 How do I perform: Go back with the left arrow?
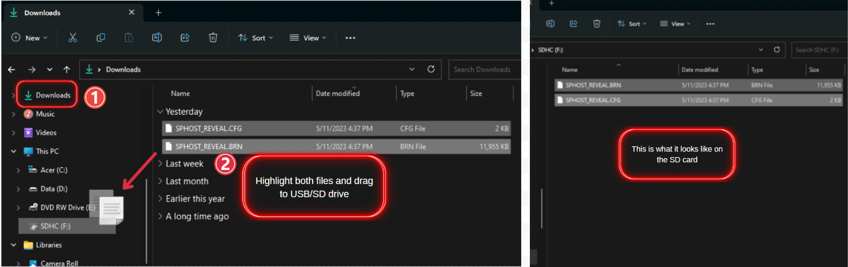click(x=12, y=70)
